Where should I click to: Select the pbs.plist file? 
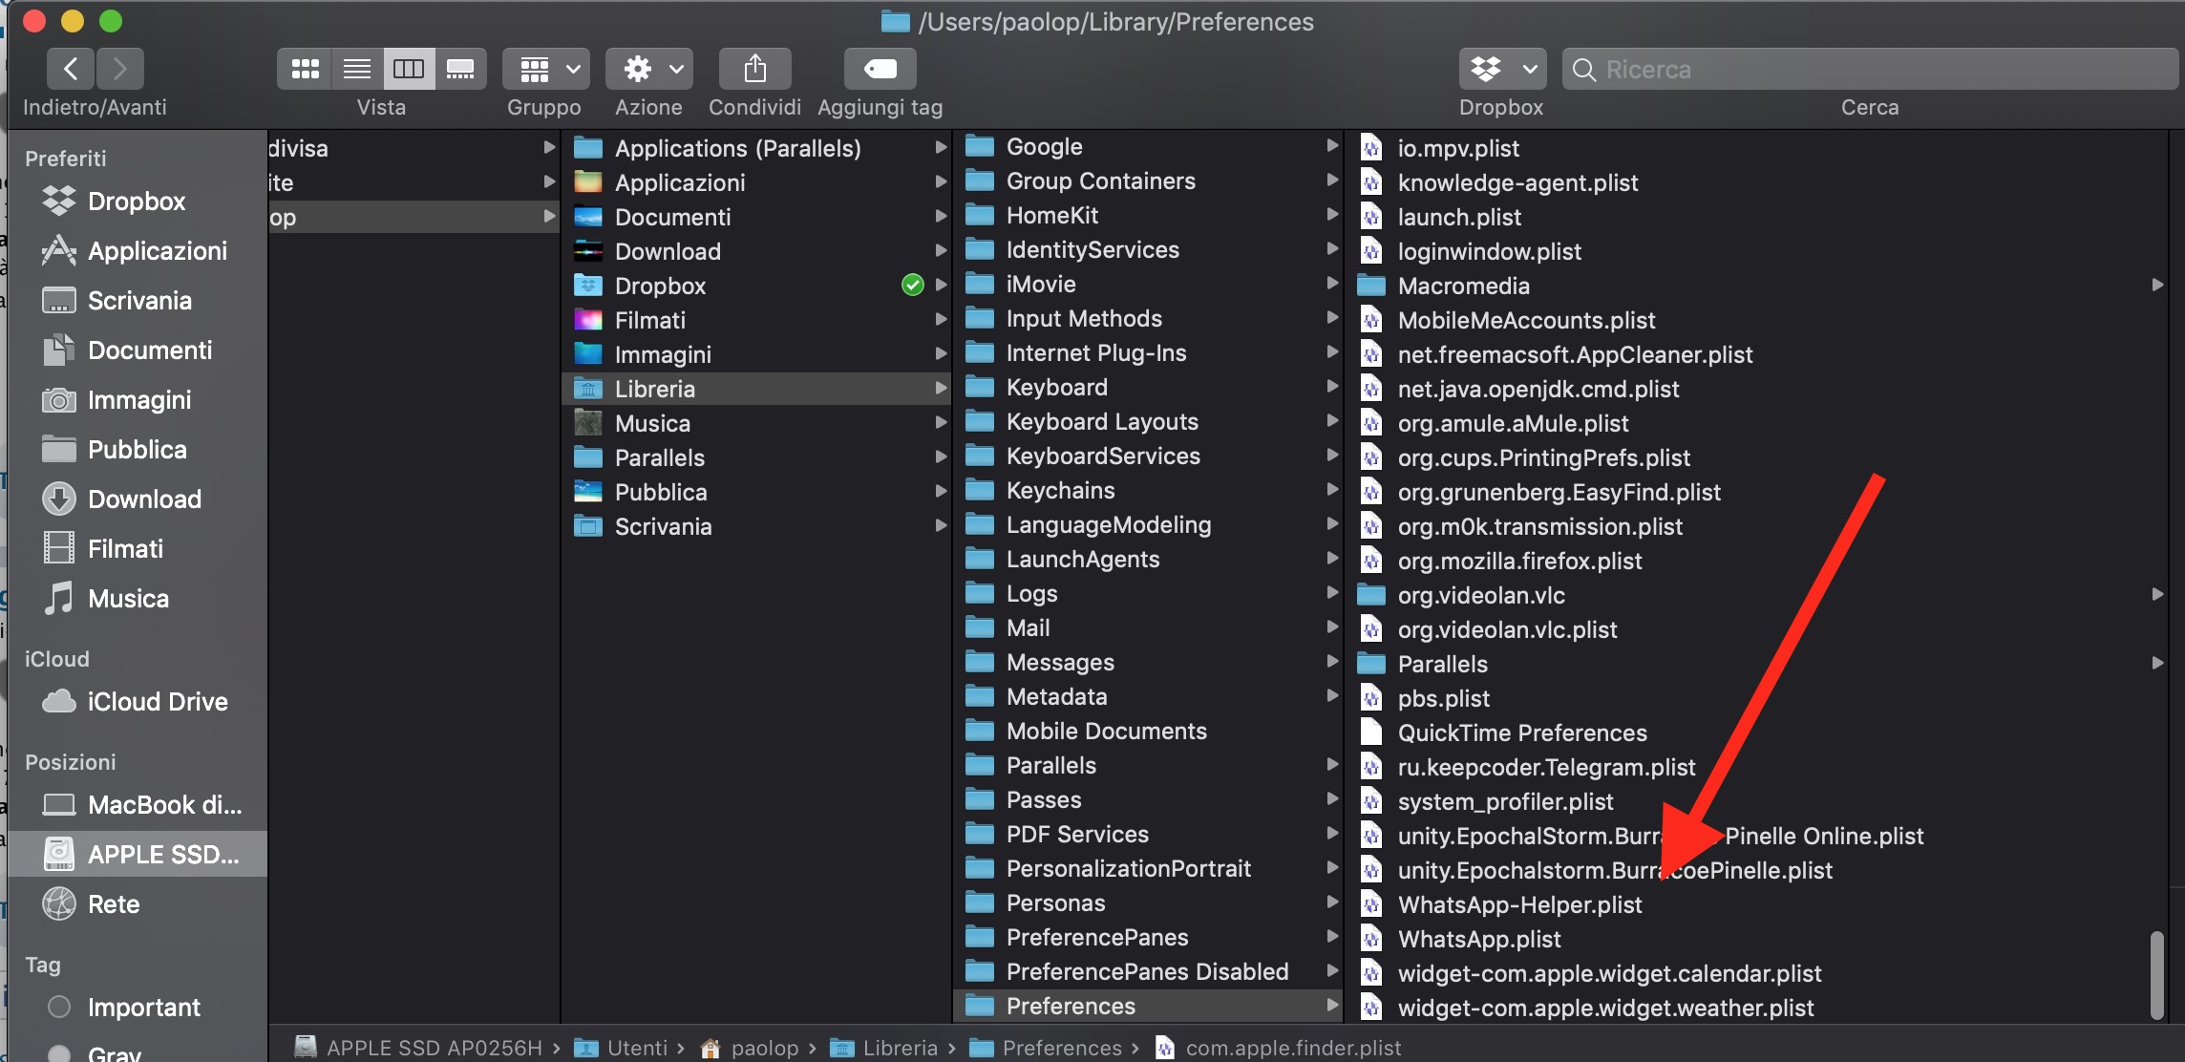(x=1757, y=698)
